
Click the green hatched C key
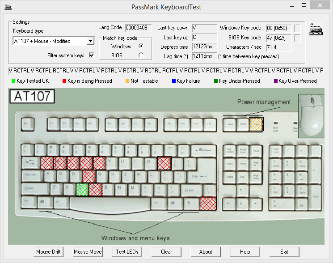(x=82, y=190)
